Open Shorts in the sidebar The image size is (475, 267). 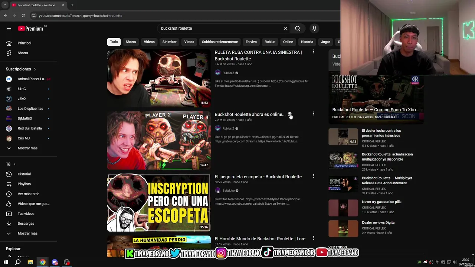tap(22, 53)
